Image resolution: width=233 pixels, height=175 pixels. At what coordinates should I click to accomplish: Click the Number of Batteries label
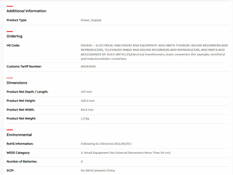(x=22, y=162)
